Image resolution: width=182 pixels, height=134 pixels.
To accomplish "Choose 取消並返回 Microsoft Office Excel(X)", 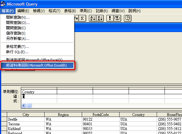I will 37,60.
